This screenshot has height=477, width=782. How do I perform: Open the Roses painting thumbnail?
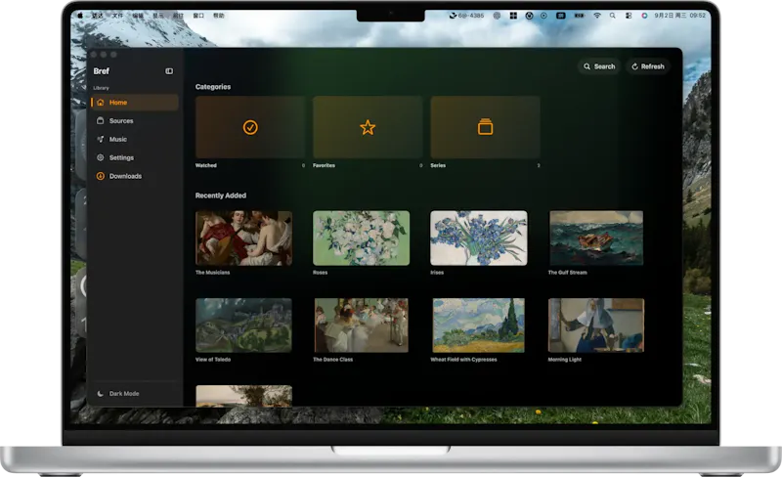(361, 238)
